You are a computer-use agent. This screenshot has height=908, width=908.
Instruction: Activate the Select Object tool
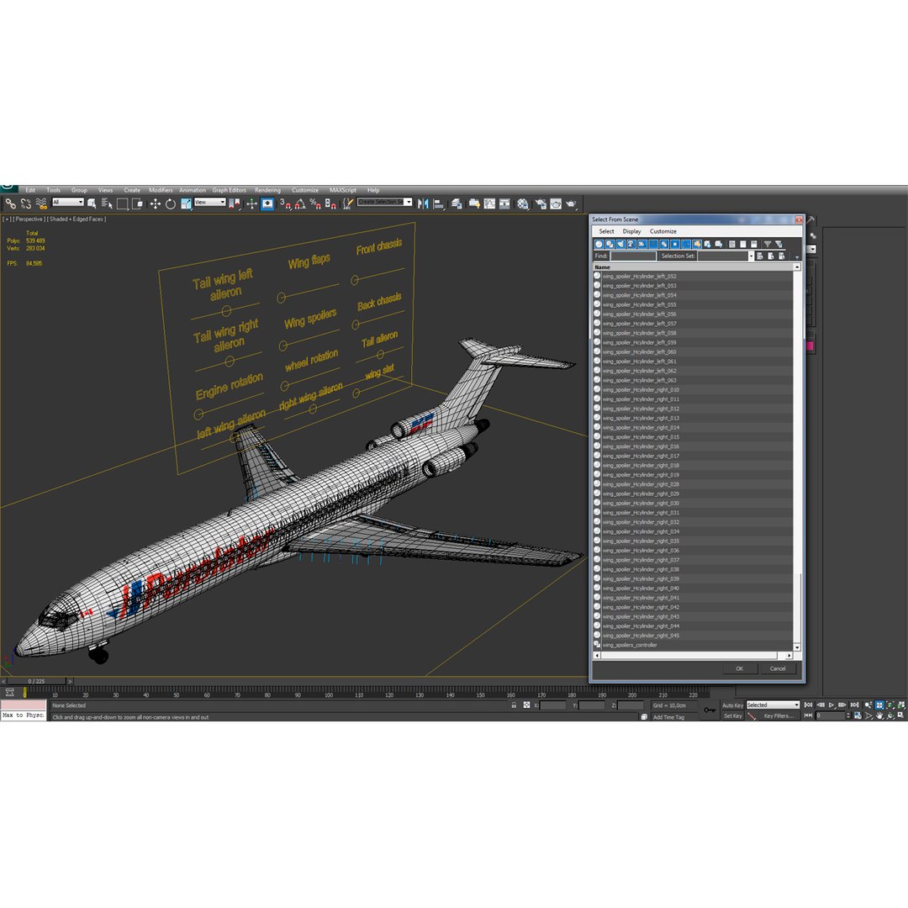coord(92,203)
